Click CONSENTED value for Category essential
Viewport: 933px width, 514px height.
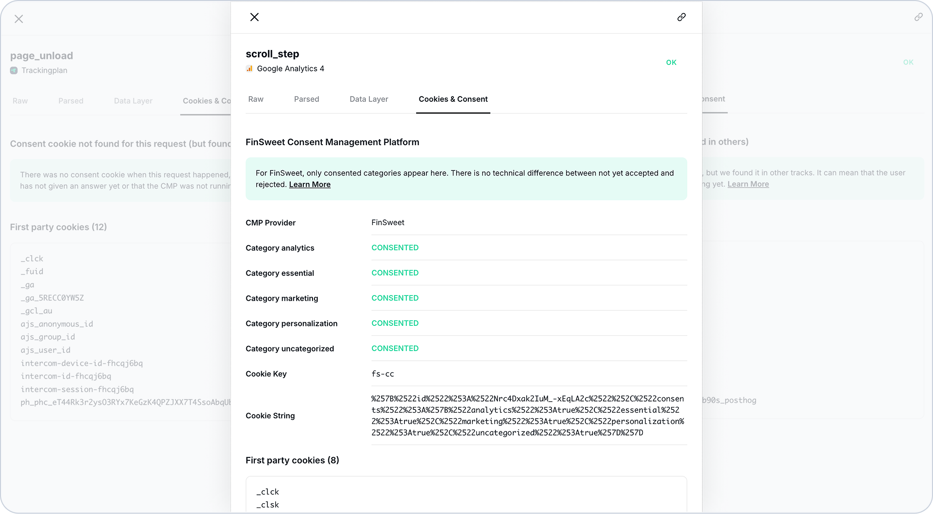pos(395,273)
